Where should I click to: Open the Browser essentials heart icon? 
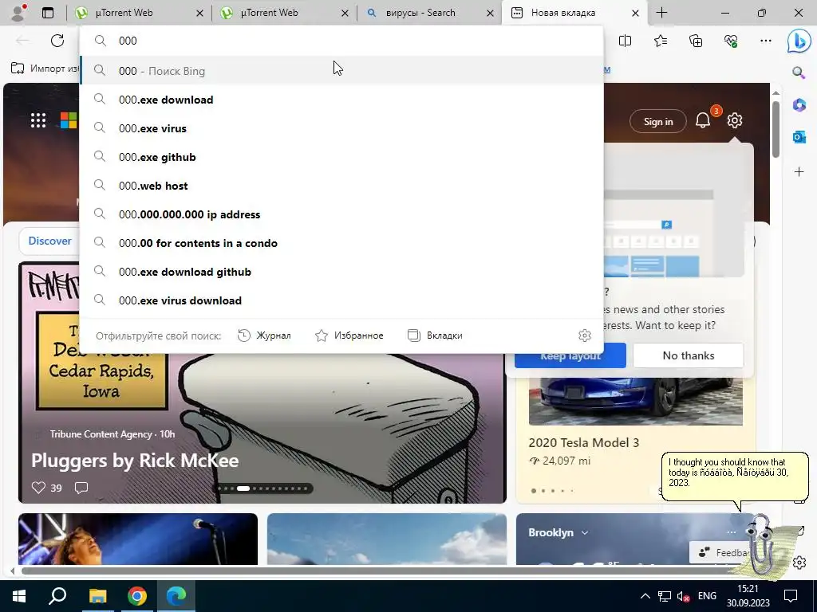tap(731, 41)
